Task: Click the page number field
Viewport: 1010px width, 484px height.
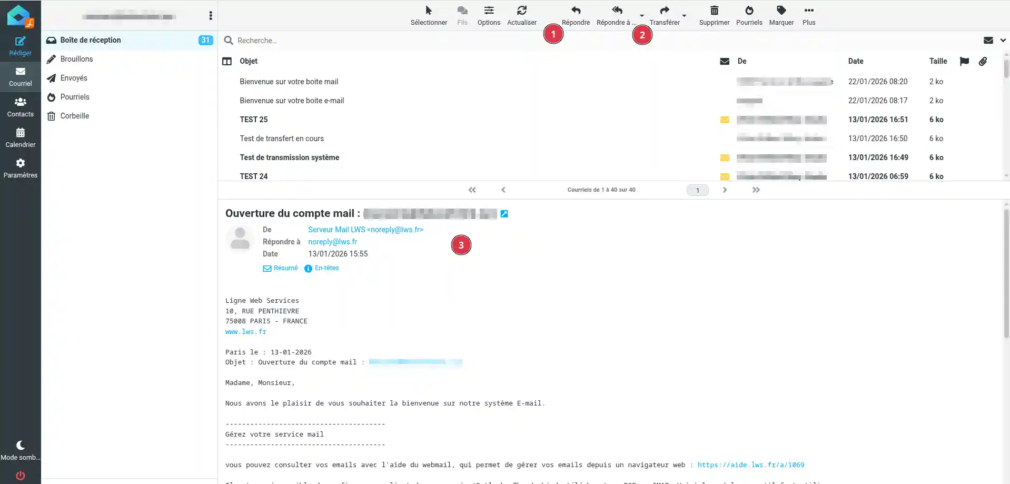Action: point(697,190)
